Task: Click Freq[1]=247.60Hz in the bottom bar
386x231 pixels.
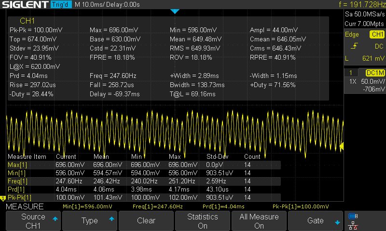Action: point(158,207)
